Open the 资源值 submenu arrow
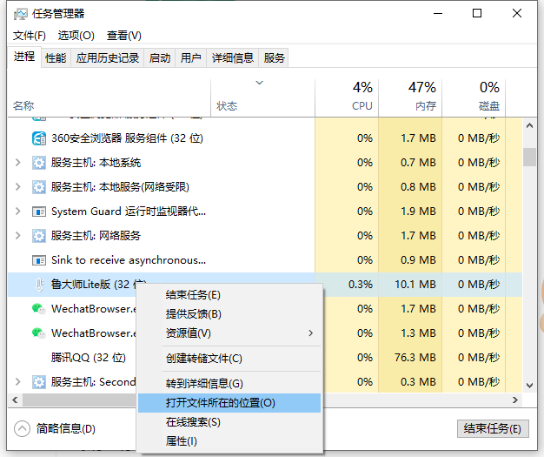This screenshot has height=457, width=544. [310, 333]
